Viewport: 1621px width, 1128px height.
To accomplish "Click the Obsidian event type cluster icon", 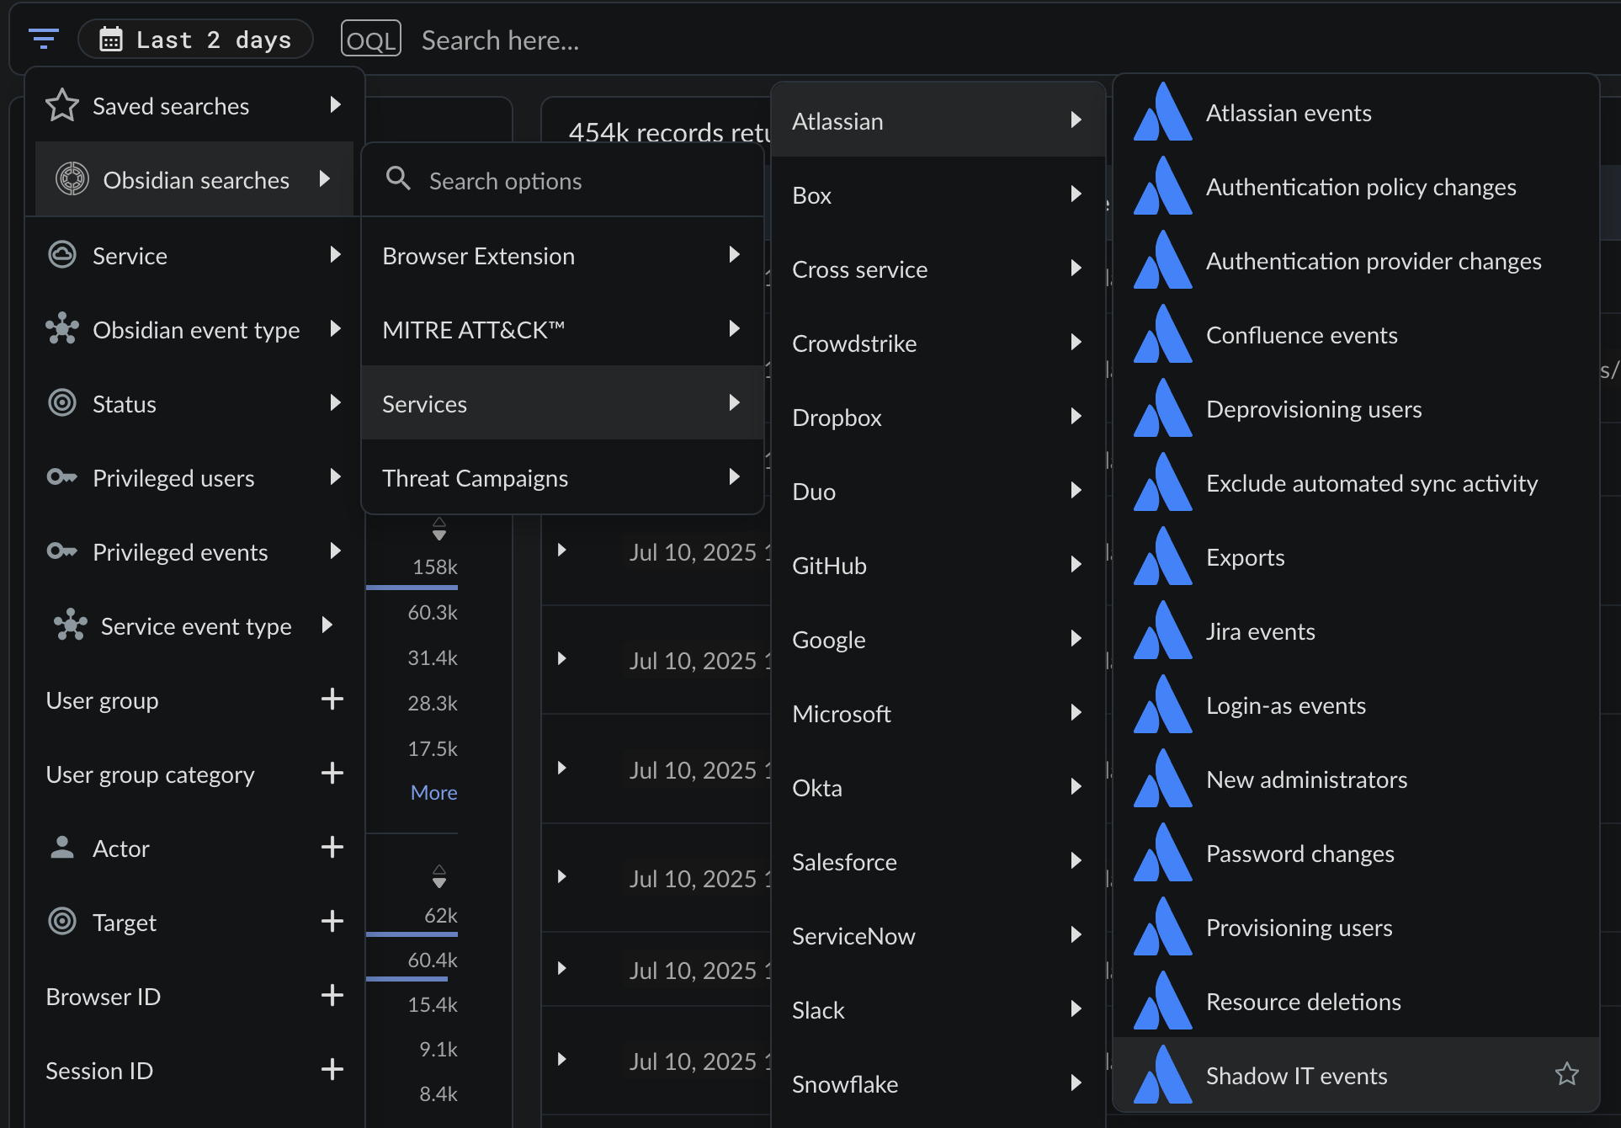I will click(62, 329).
